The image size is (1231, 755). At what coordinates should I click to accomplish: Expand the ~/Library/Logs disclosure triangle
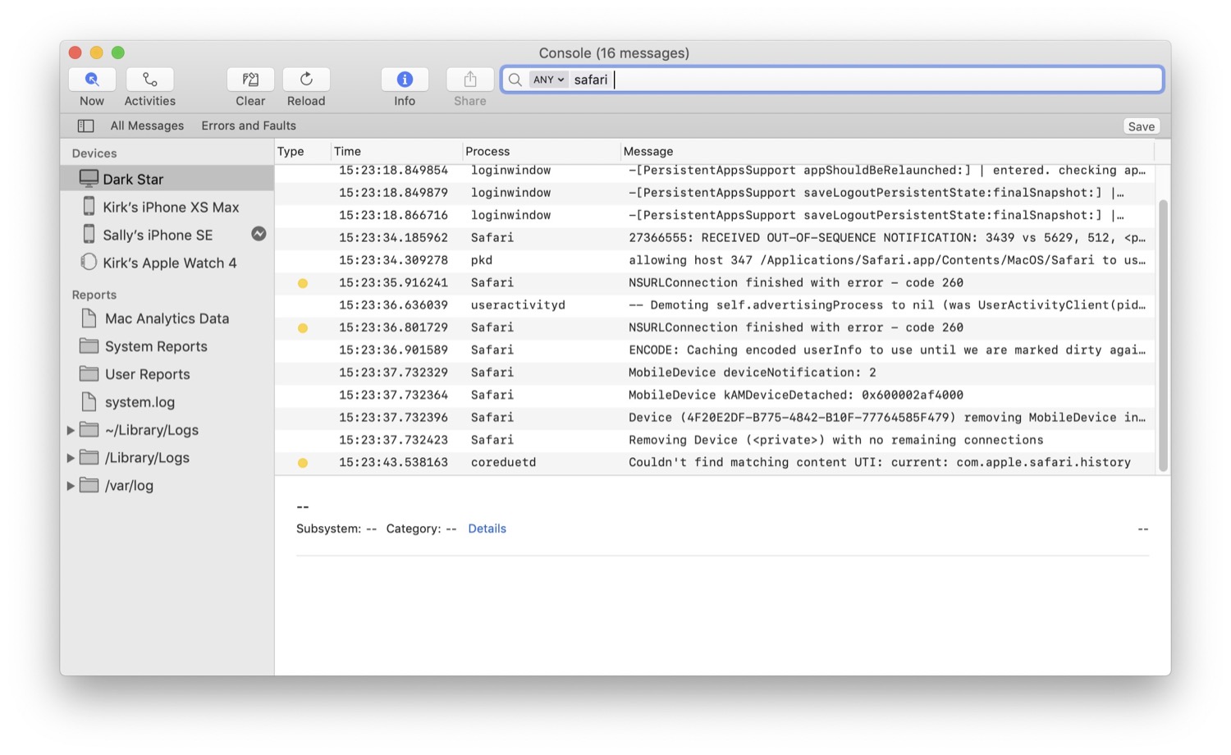pos(71,430)
